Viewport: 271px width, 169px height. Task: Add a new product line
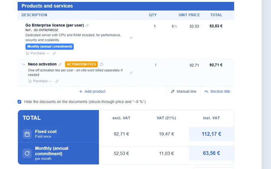(x=92, y=92)
